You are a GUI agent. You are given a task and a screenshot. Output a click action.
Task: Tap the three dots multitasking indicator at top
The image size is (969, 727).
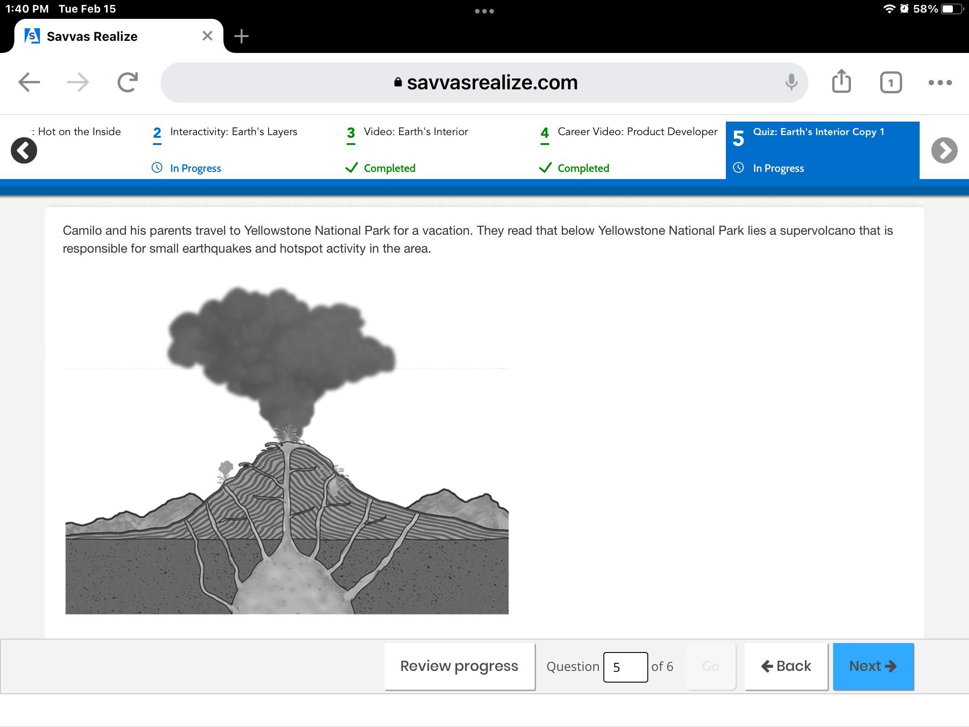(x=484, y=11)
